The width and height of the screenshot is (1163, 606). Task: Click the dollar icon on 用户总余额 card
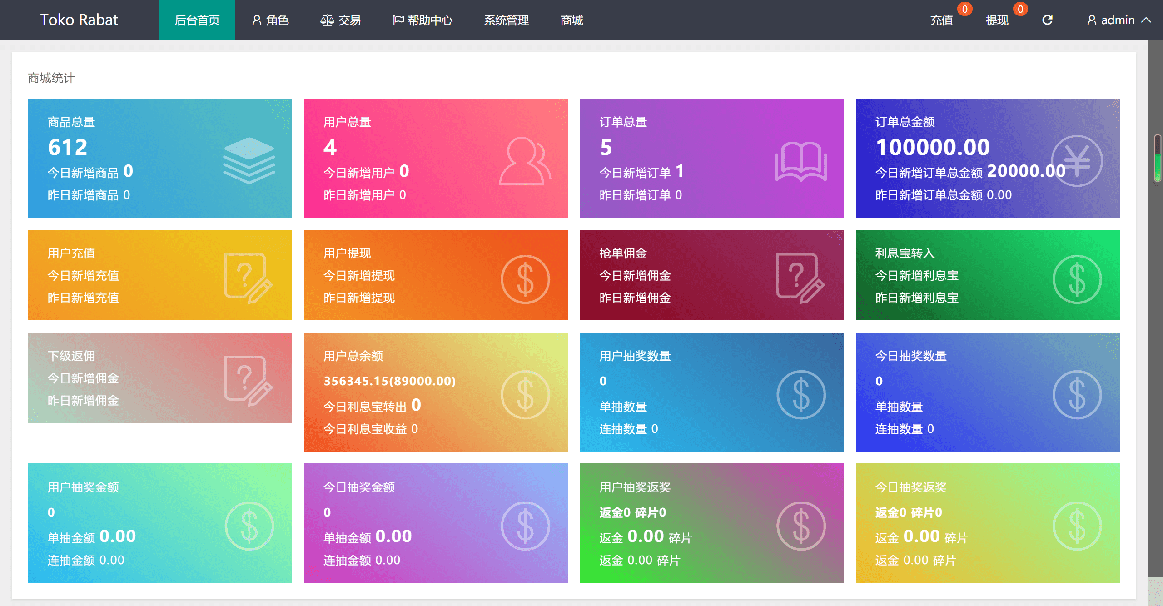pos(525,394)
